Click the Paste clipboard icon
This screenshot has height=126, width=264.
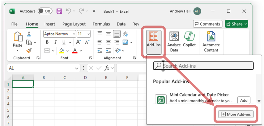click(18, 37)
